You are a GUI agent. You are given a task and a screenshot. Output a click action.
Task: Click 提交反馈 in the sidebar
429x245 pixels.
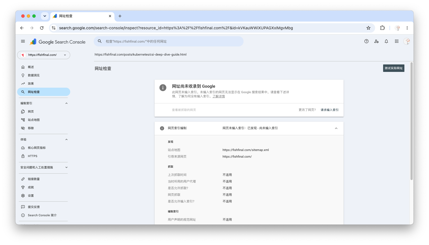(44, 207)
